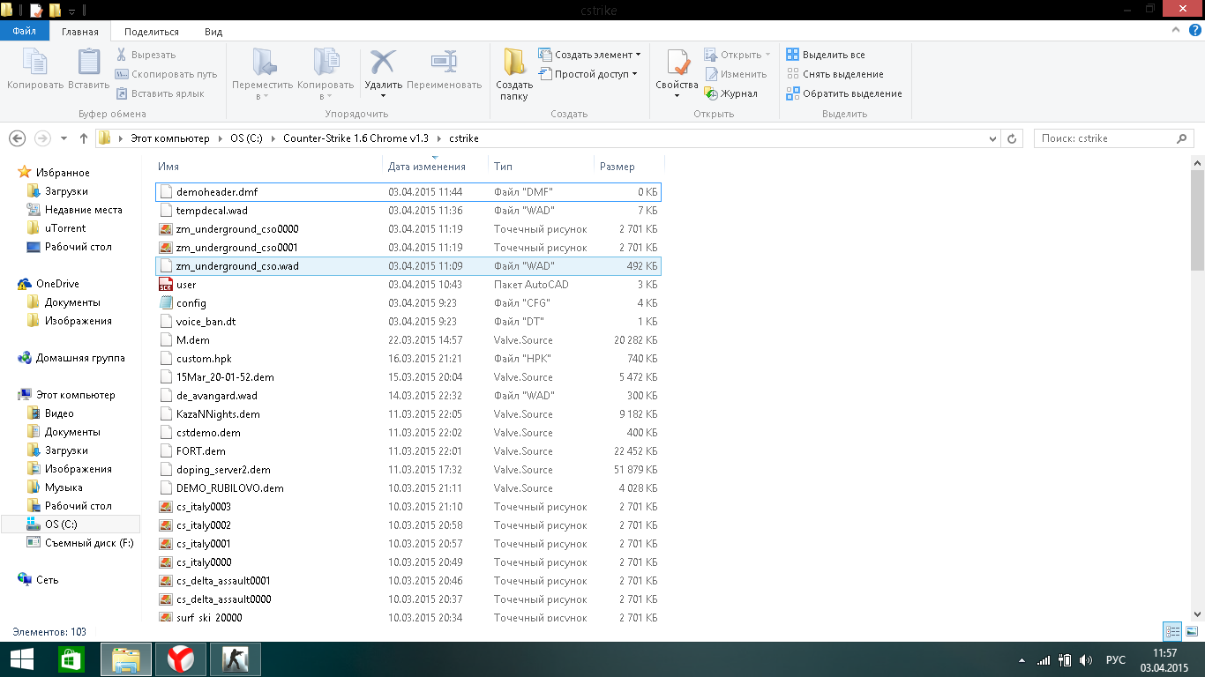Click the Удалить red X icon
The image size is (1205, 677).
[x=383, y=63]
